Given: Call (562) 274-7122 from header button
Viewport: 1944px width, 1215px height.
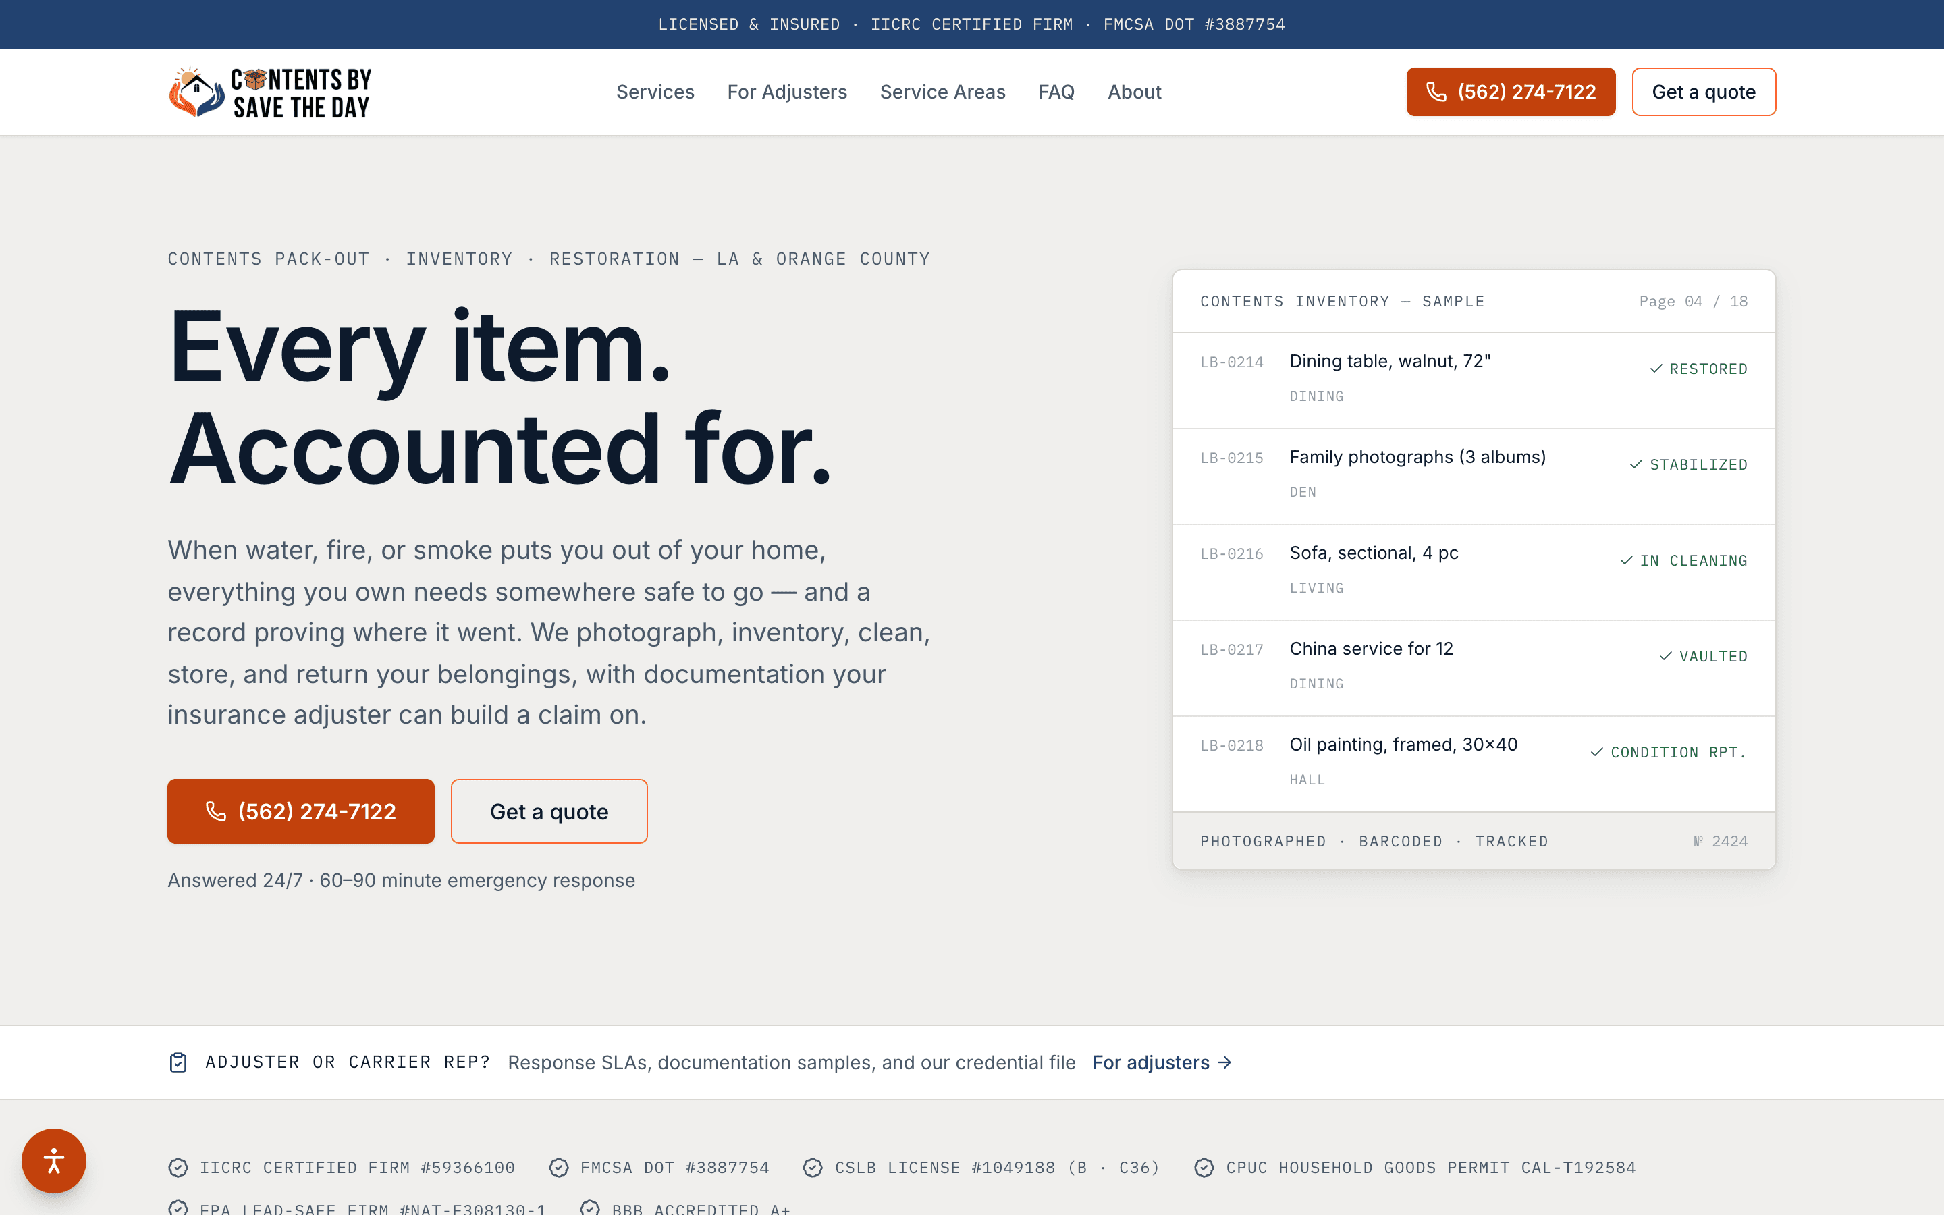Looking at the screenshot, I should [x=1510, y=92].
